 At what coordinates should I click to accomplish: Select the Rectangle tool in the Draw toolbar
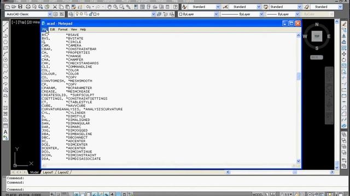[x=5, y=48]
